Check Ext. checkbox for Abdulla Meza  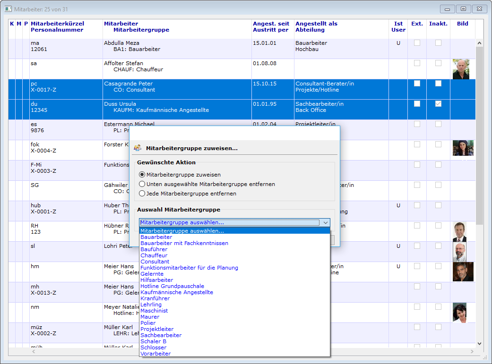417,43
